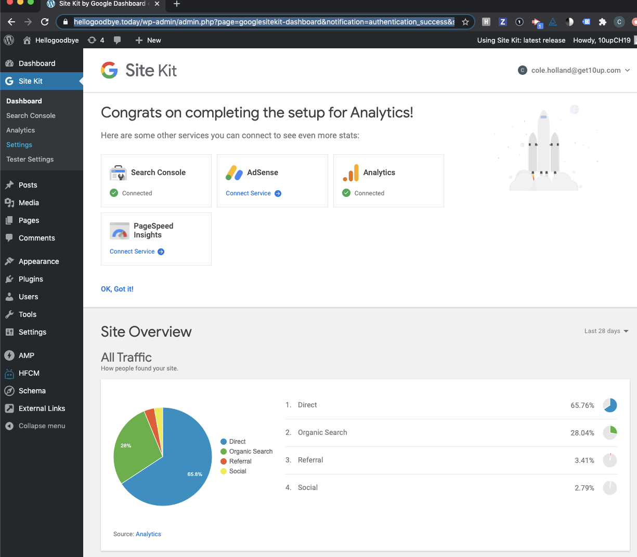Open Pages in the sidebar
This screenshot has width=637, height=557.
tap(42, 220)
